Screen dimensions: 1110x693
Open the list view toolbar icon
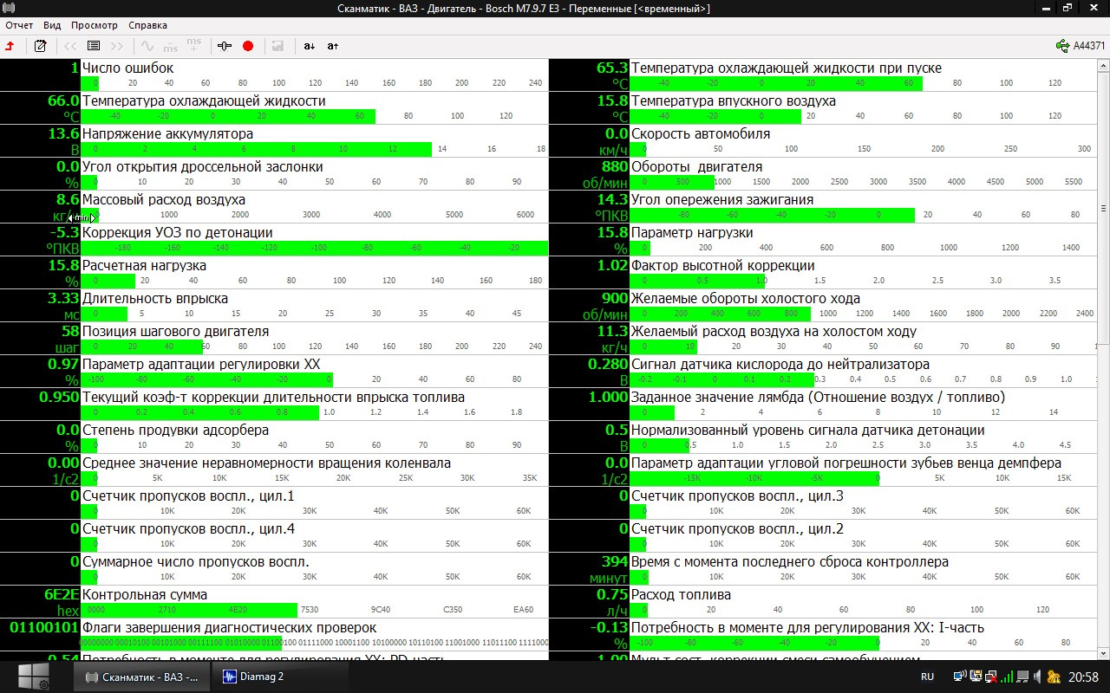click(94, 46)
